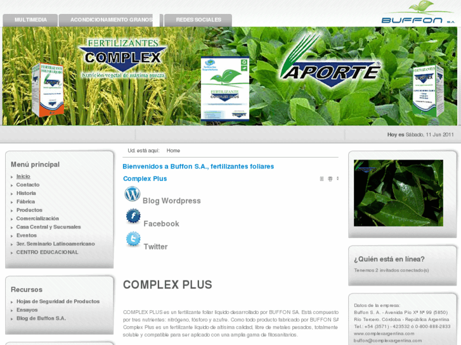The height and width of the screenshot is (345, 461).
Task: Click the Menú principal heading
Action: tap(36, 165)
